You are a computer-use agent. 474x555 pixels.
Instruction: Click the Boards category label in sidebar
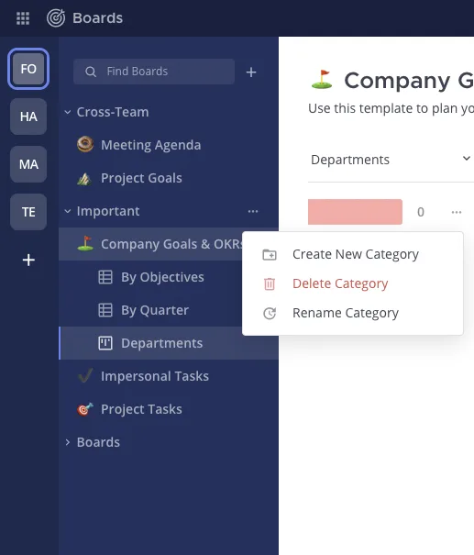point(98,442)
